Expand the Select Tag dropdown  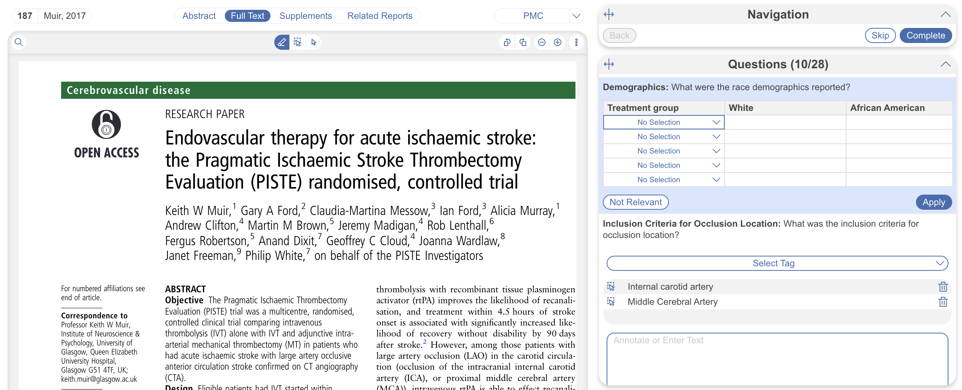[777, 263]
